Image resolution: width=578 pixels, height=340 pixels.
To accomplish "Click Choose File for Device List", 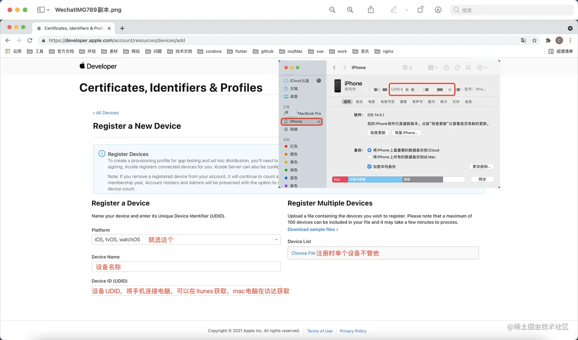I will pyautogui.click(x=303, y=253).
